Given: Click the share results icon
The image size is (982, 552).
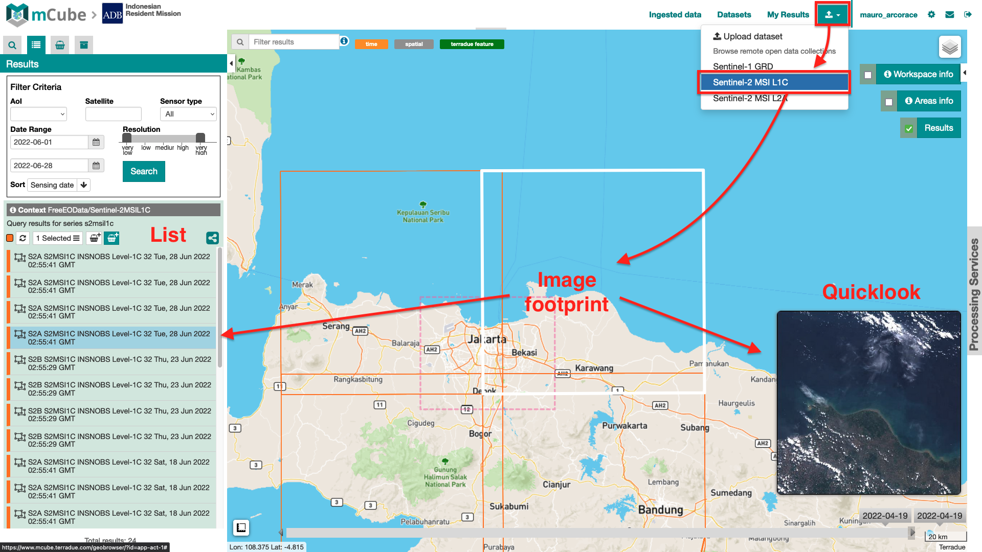Looking at the screenshot, I should point(212,238).
